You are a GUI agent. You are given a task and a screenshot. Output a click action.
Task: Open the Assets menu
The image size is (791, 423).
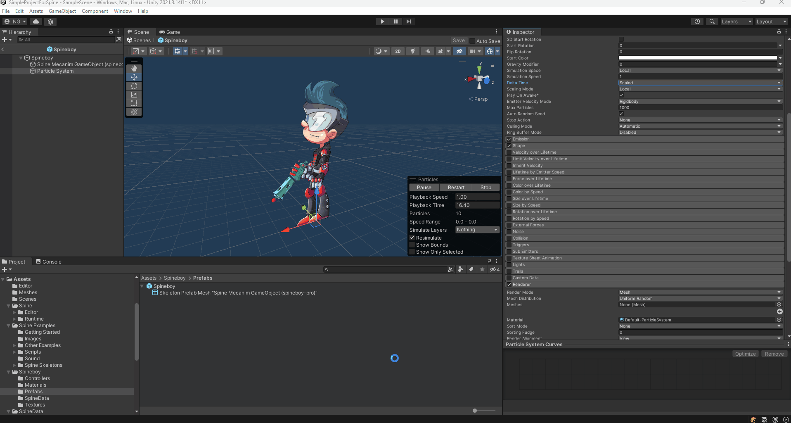(x=36, y=11)
